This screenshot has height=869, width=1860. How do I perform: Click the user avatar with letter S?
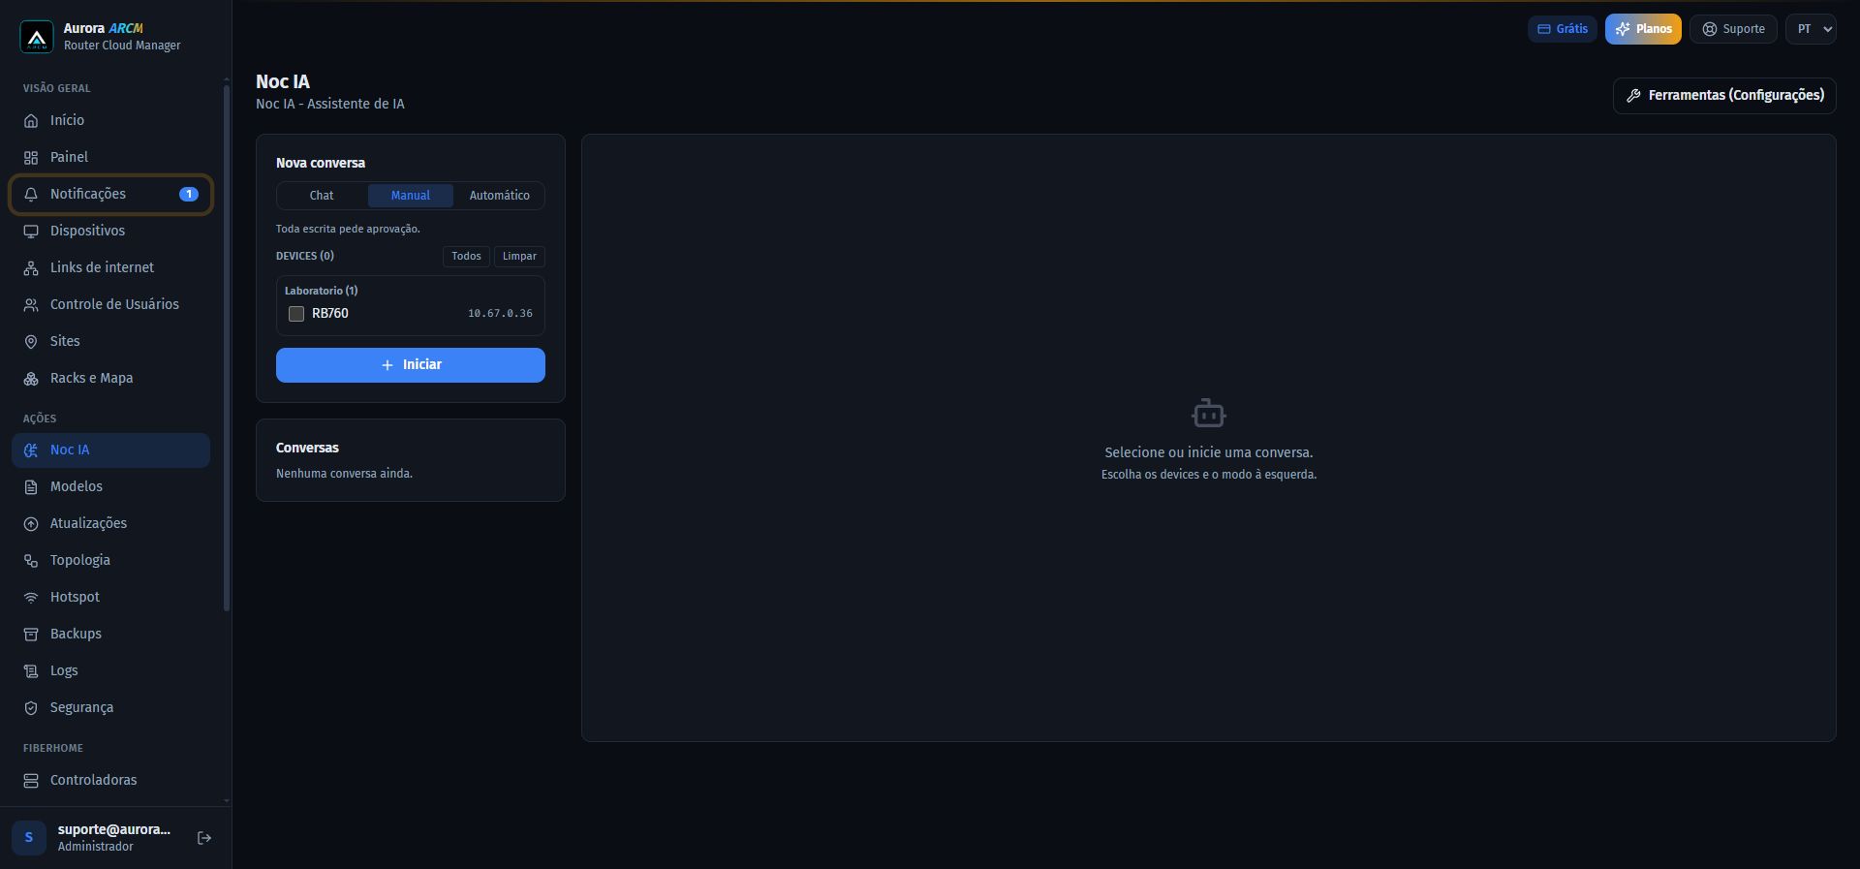click(29, 838)
